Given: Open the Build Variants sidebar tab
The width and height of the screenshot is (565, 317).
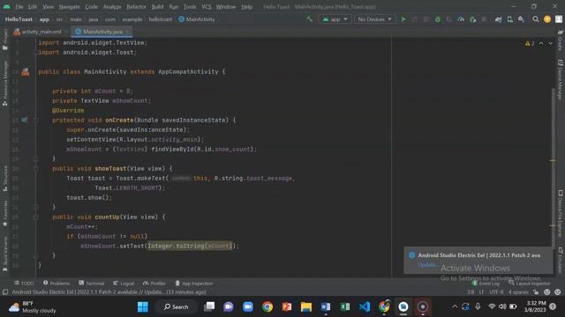Looking at the screenshot, I should pos(4,254).
